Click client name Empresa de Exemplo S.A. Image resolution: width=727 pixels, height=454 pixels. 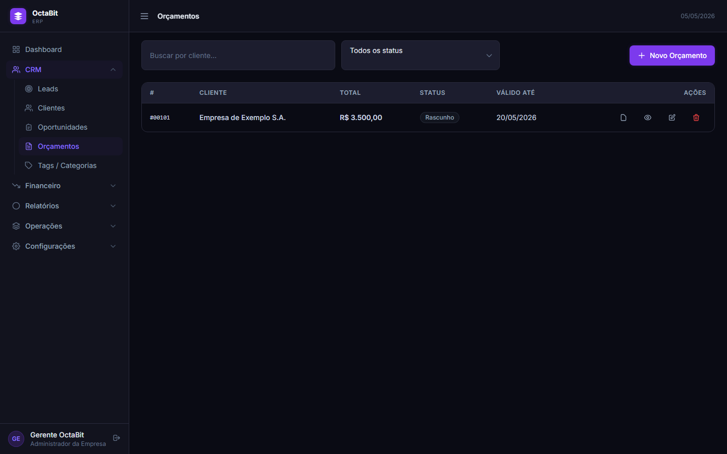(242, 118)
